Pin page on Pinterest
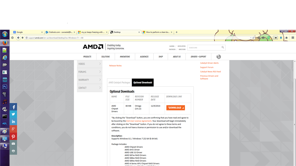Image resolution: width=296 pixels, height=166 pixels. 13,136
